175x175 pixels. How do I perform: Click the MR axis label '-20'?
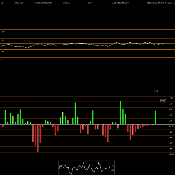tap(171, 132)
